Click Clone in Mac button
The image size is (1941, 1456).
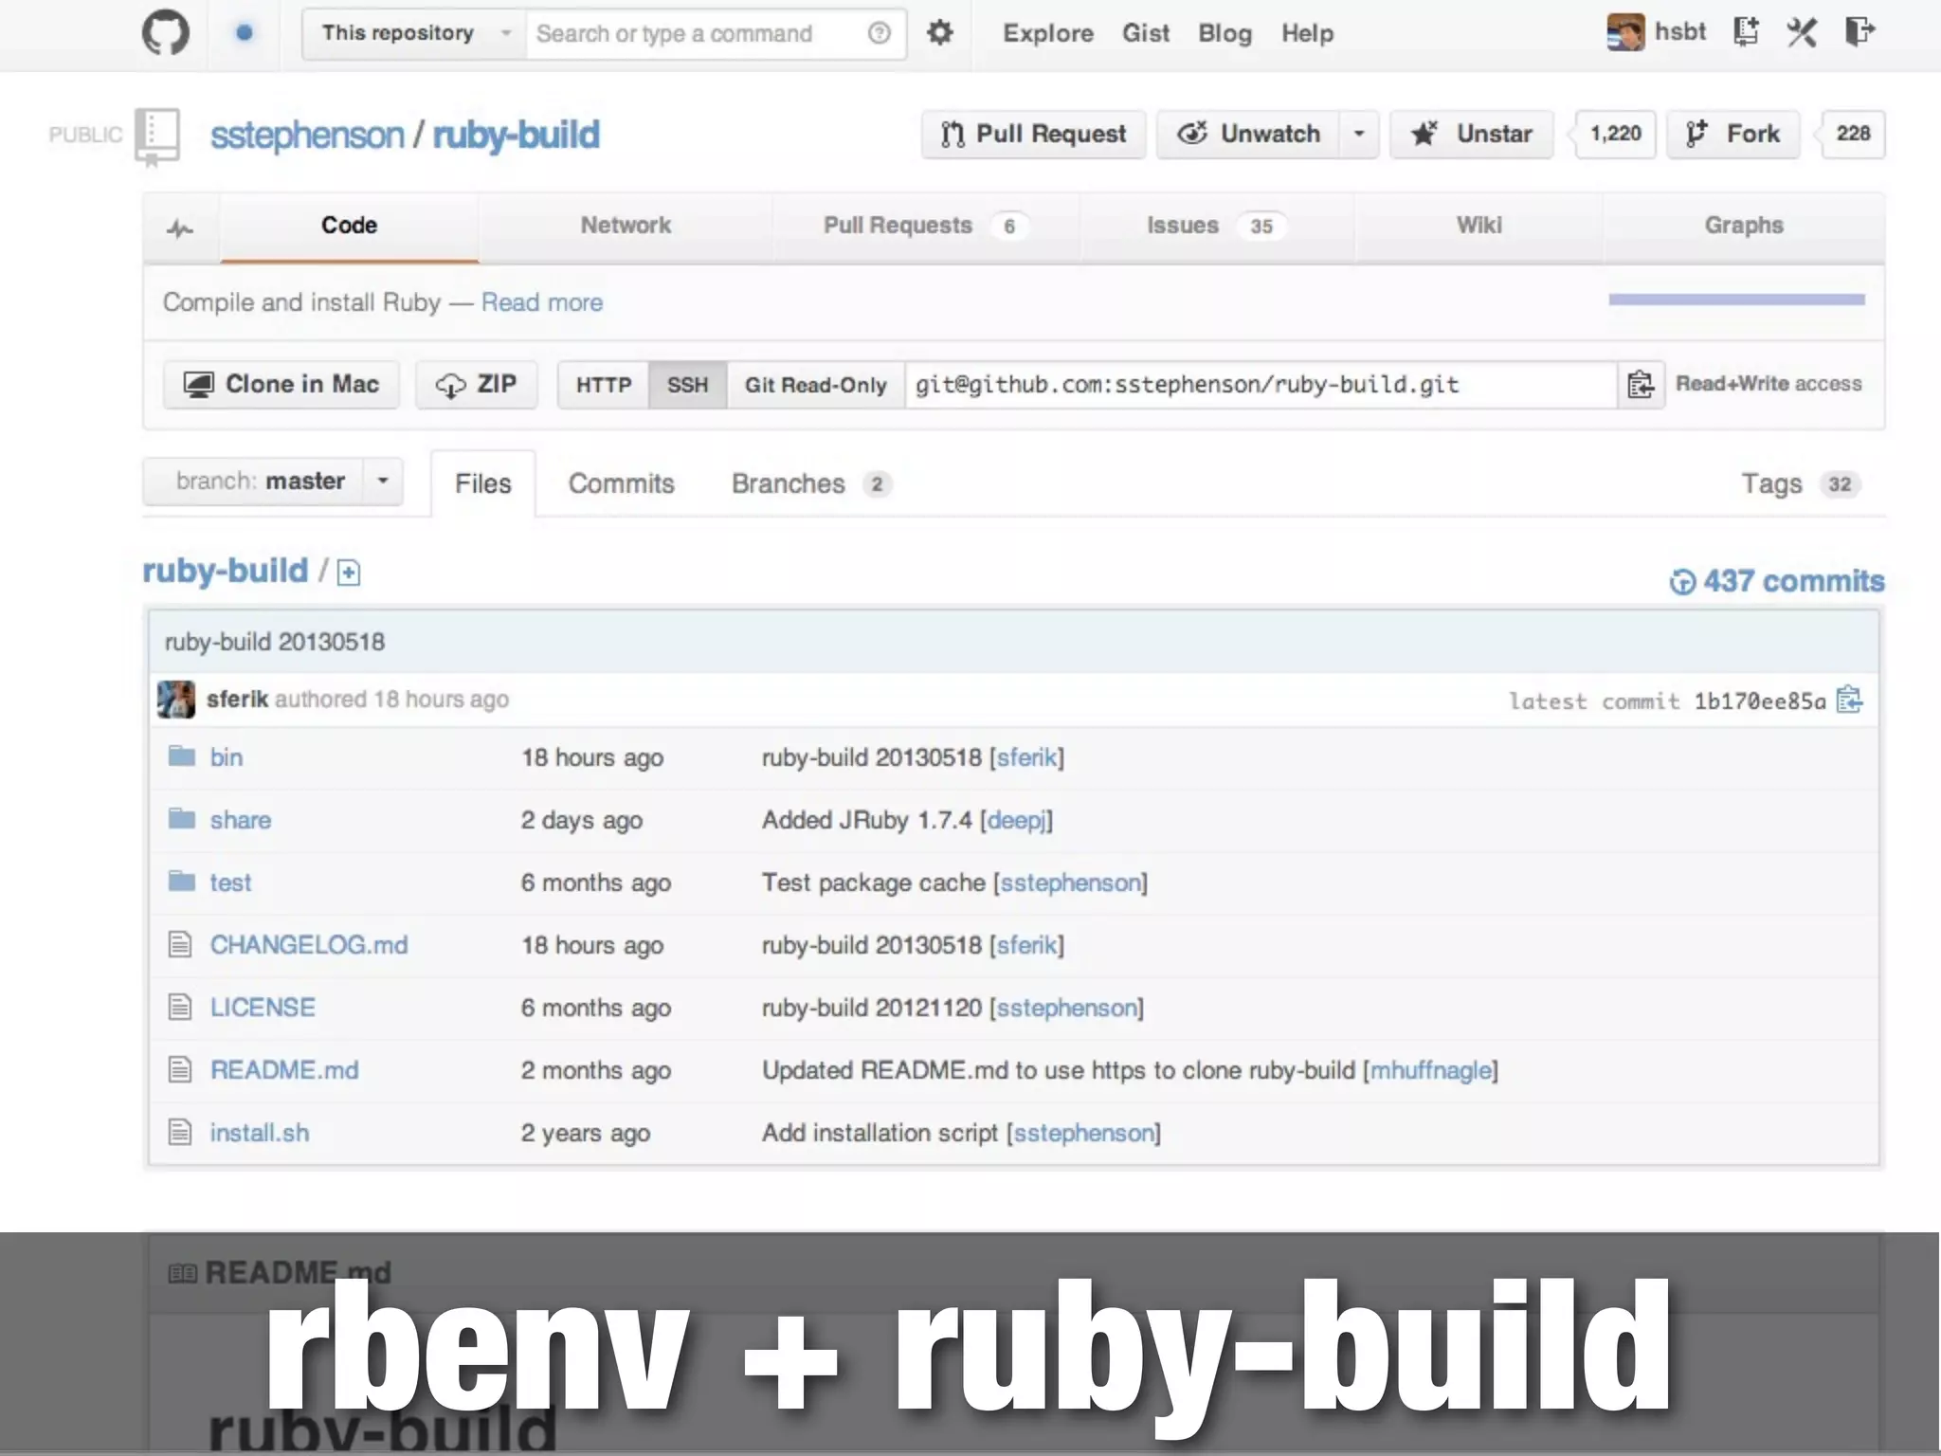pos(281,384)
